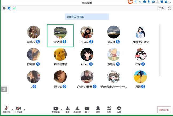Enter fullscreen mode via top-right icon
This screenshot has width=173, height=116.
coord(169,8)
